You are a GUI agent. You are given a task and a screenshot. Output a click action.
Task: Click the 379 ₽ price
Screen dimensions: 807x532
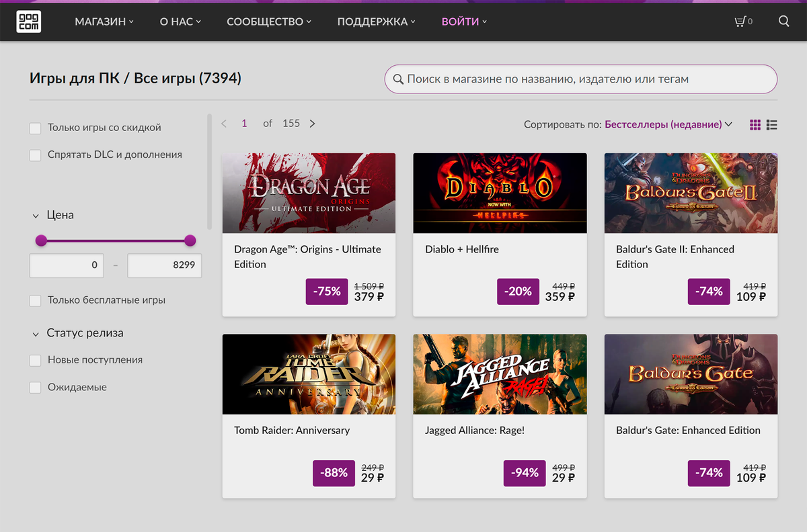(x=369, y=297)
